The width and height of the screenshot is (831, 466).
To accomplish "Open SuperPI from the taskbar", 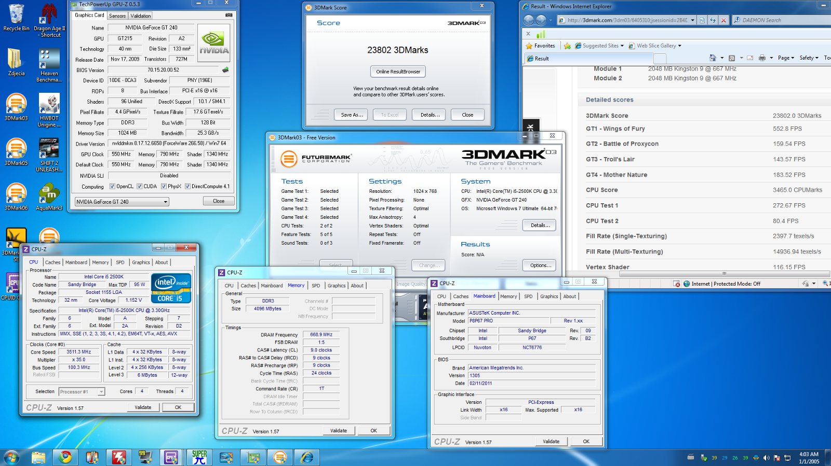I will pos(199,457).
